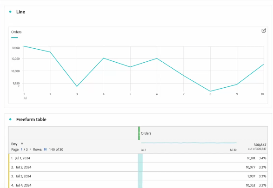The width and height of the screenshot is (273, 188).
Task: Select the Jul 4, 2024 row
Action: [138, 185]
